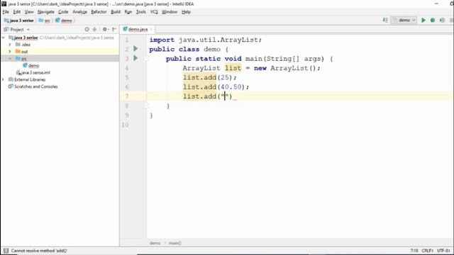This screenshot has width=454, height=255.
Task: Open the Run menu
Action: [x=128, y=12]
